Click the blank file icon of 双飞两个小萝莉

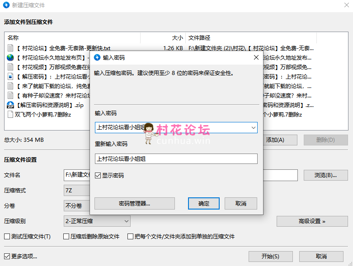click(x=10, y=114)
